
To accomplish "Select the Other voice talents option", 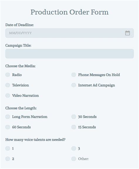I will click(x=74, y=159).
